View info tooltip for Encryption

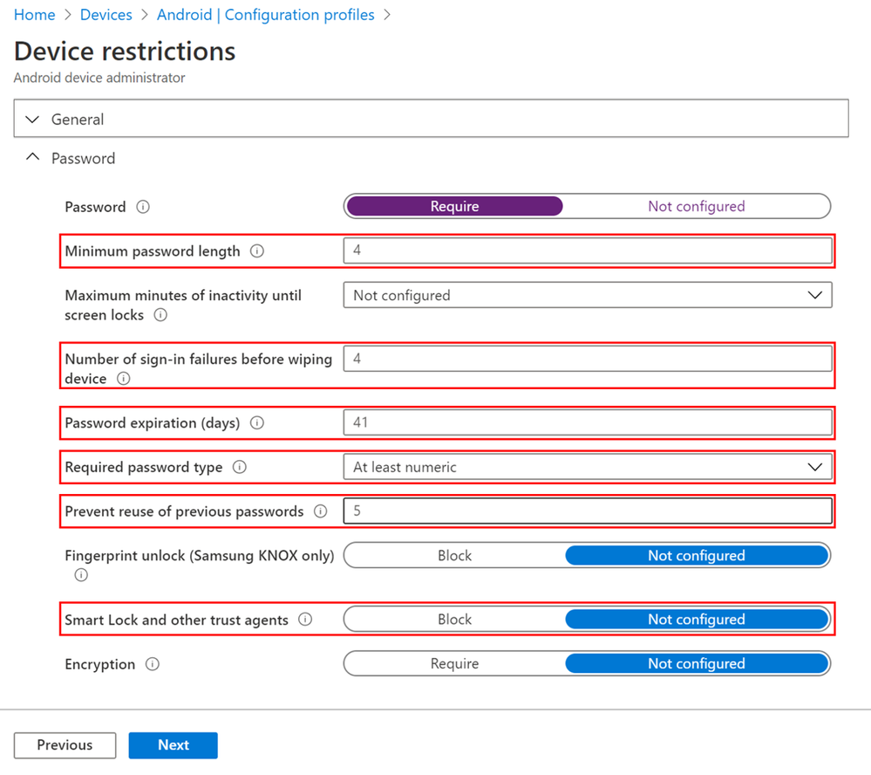tap(153, 664)
